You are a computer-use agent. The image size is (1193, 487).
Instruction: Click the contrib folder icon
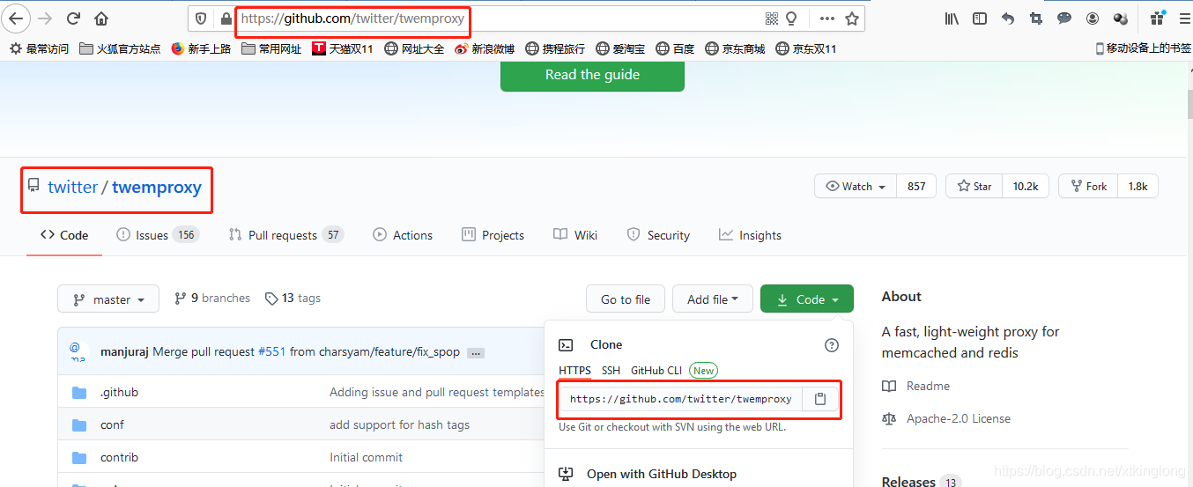79,457
